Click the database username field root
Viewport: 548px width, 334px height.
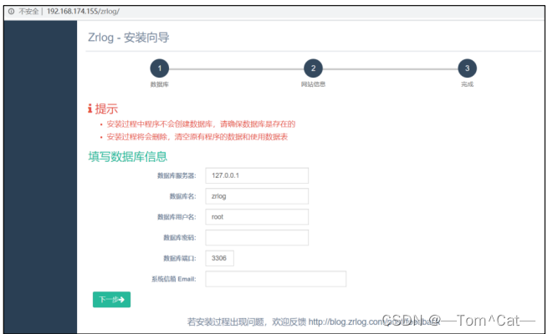coord(257,217)
